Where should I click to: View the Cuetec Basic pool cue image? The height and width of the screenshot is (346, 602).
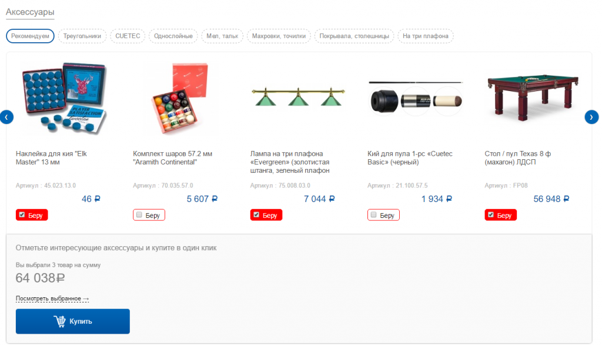pos(416,98)
